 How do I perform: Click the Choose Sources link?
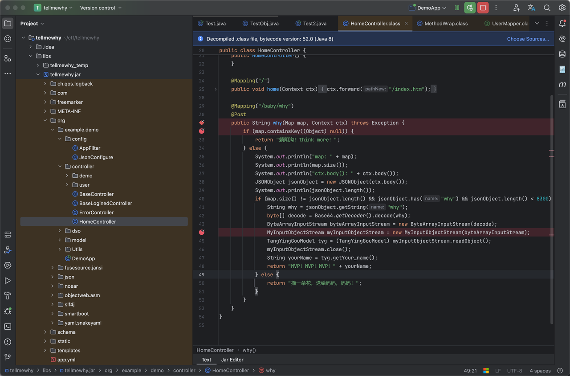[x=528, y=39]
